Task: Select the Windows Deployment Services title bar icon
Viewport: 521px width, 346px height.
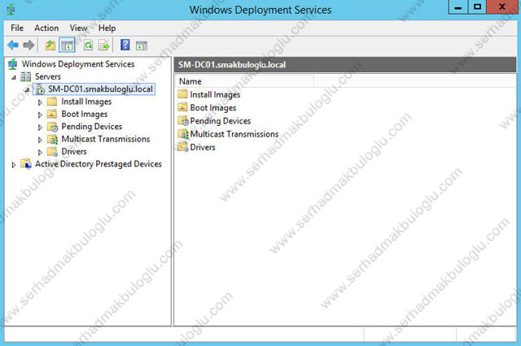Action: 11,9
